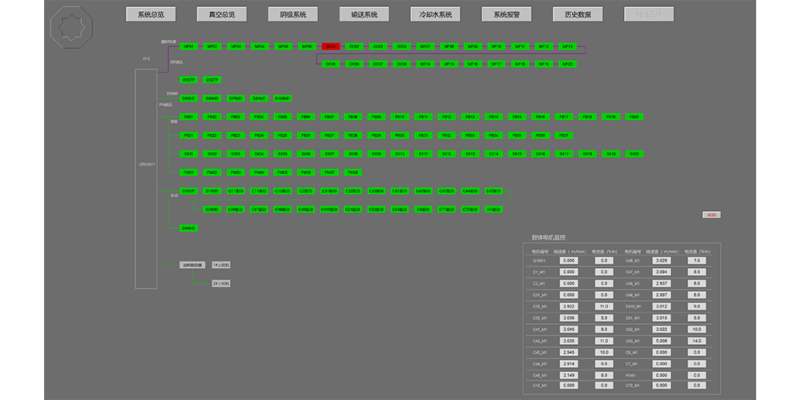Click the 腔体电机监控 panel title
This screenshot has height=400, width=801.
pos(549,238)
